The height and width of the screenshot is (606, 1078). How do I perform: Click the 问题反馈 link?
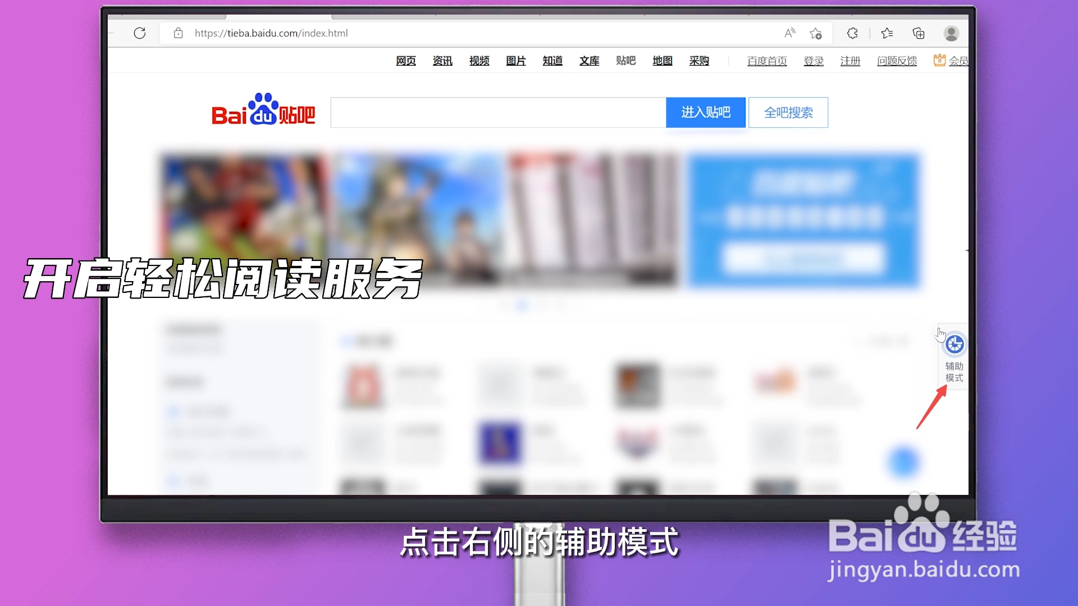(x=897, y=61)
